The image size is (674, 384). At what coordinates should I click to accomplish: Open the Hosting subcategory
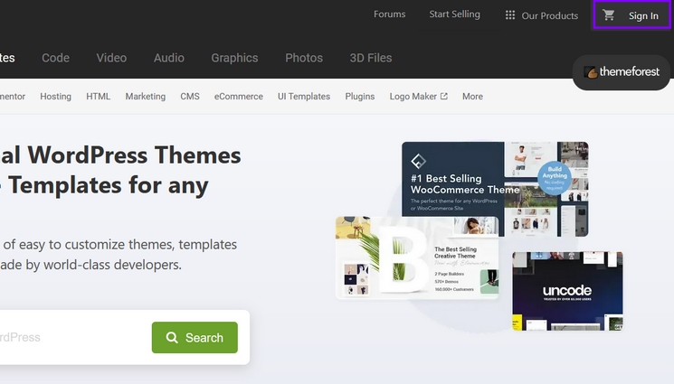click(x=55, y=97)
